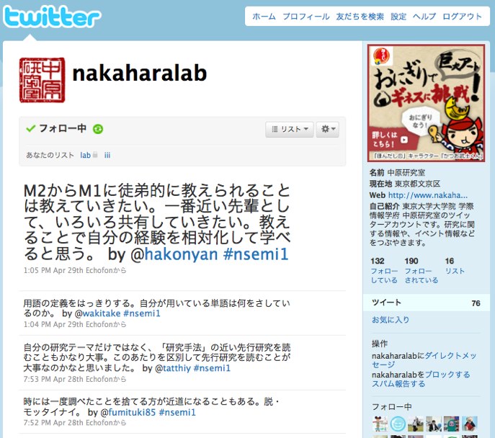Select 友だちを検索 in top navigation
The height and width of the screenshot is (438, 495).
360,17
